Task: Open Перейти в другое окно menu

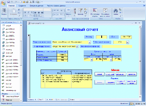Action: pos(105,13)
